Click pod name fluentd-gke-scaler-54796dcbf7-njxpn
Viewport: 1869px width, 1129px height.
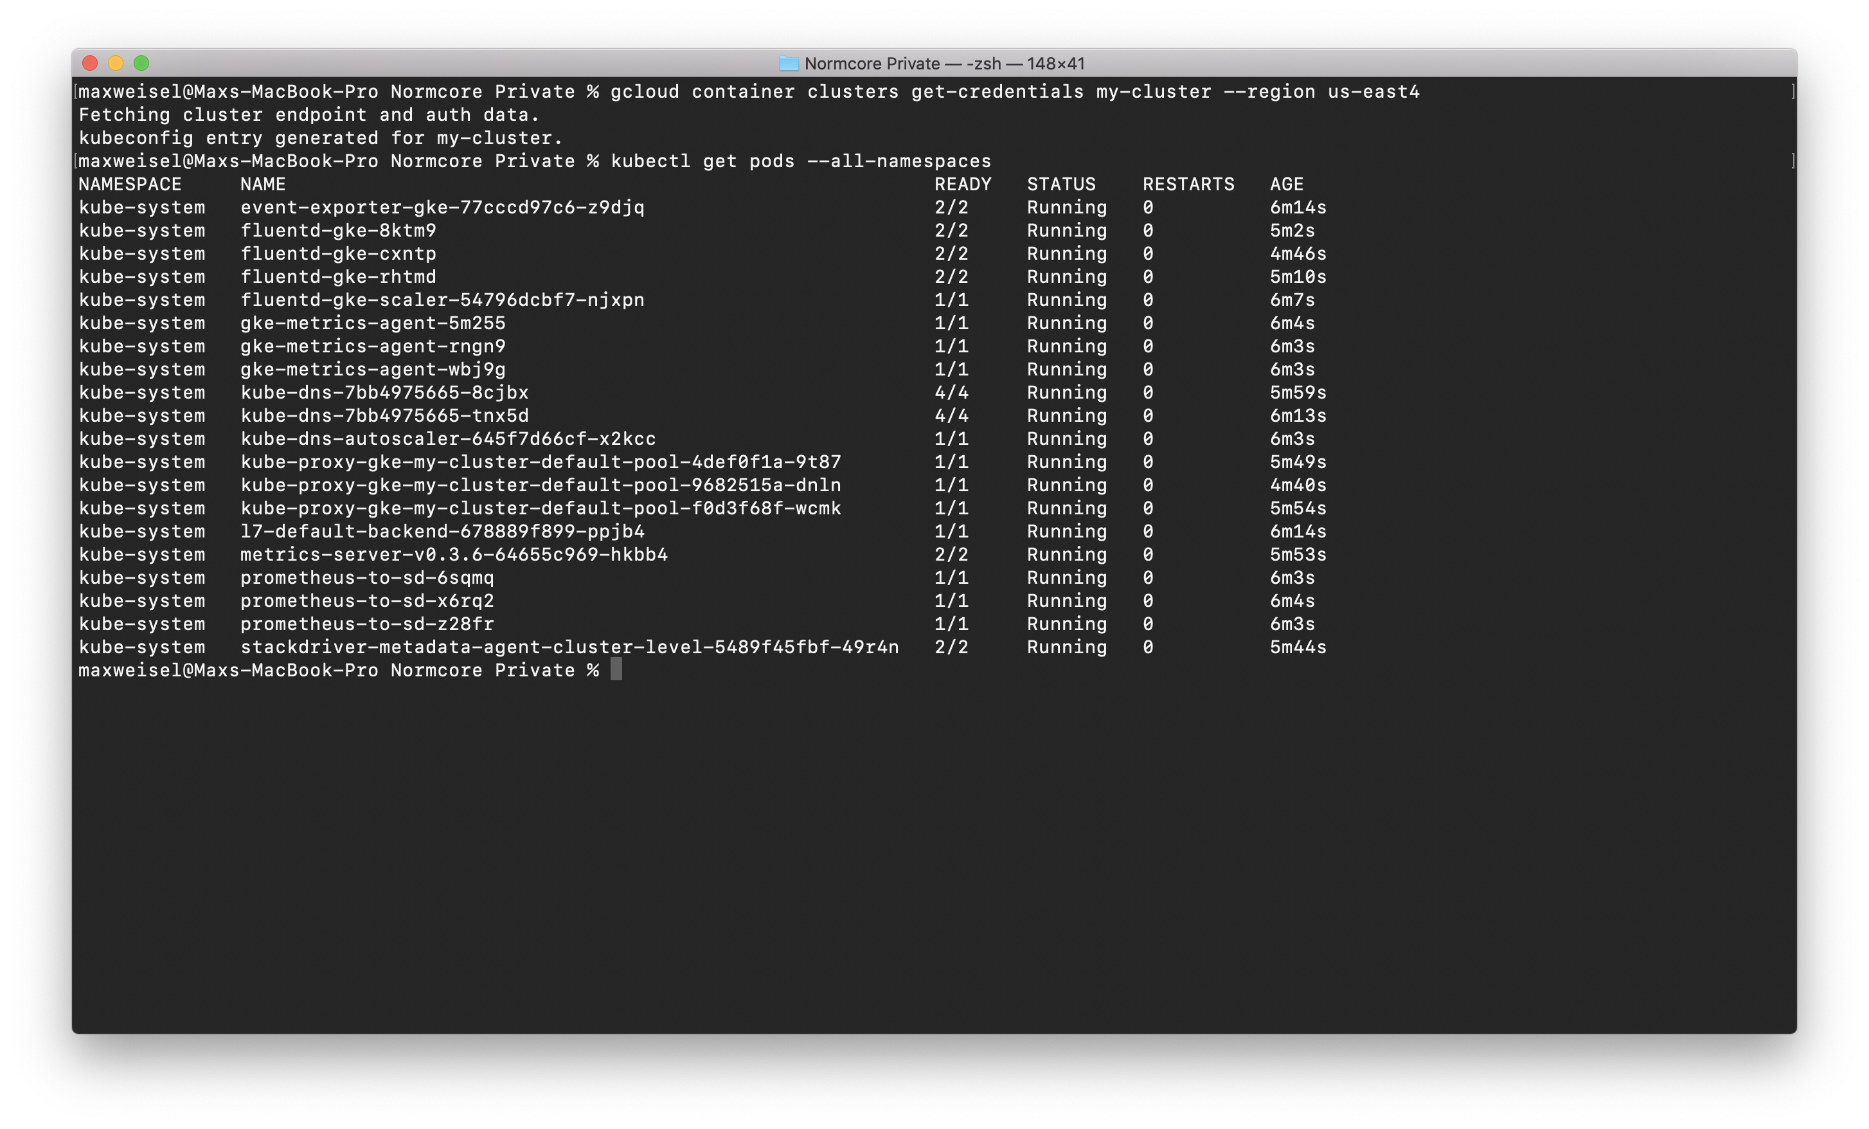[x=442, y=300]
